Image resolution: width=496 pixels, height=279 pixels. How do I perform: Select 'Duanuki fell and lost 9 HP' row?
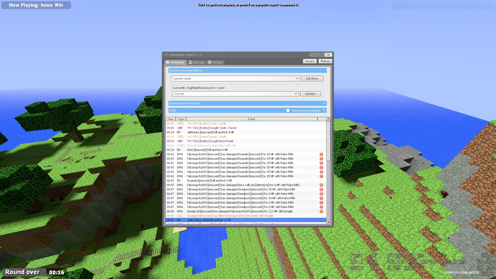pos(246,181)
